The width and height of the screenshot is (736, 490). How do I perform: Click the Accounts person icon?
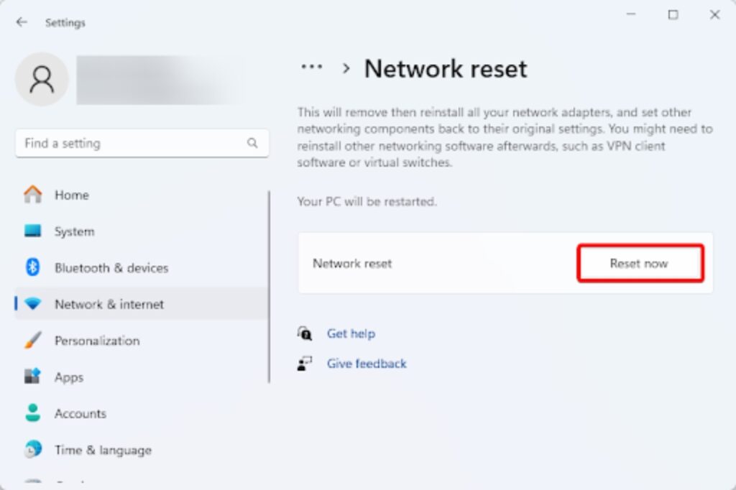(x=33, y=413)
